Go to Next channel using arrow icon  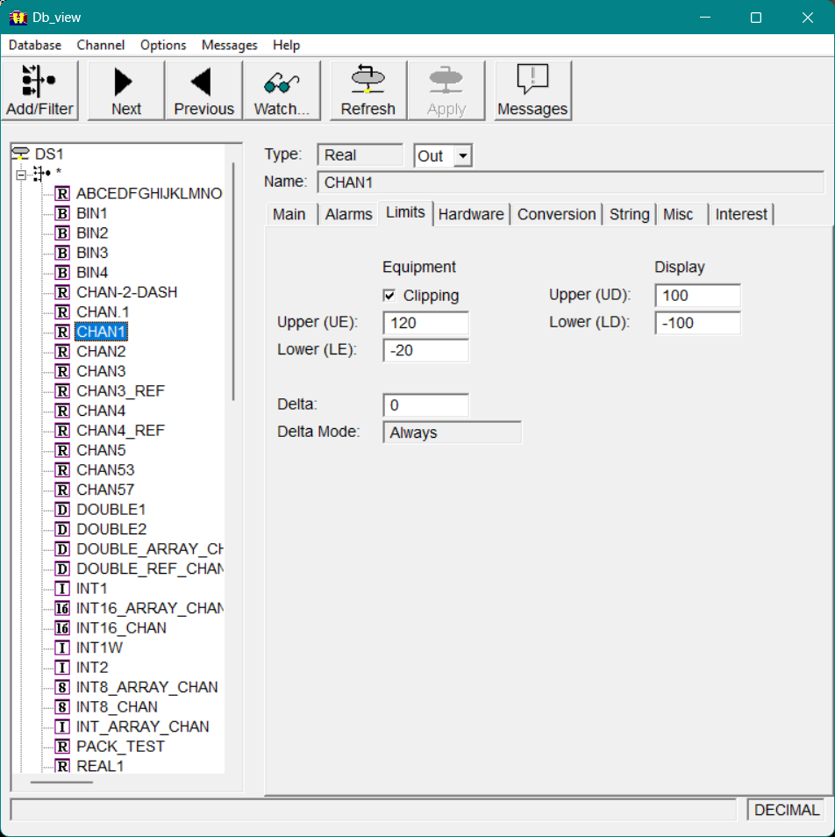coord(125,82)
